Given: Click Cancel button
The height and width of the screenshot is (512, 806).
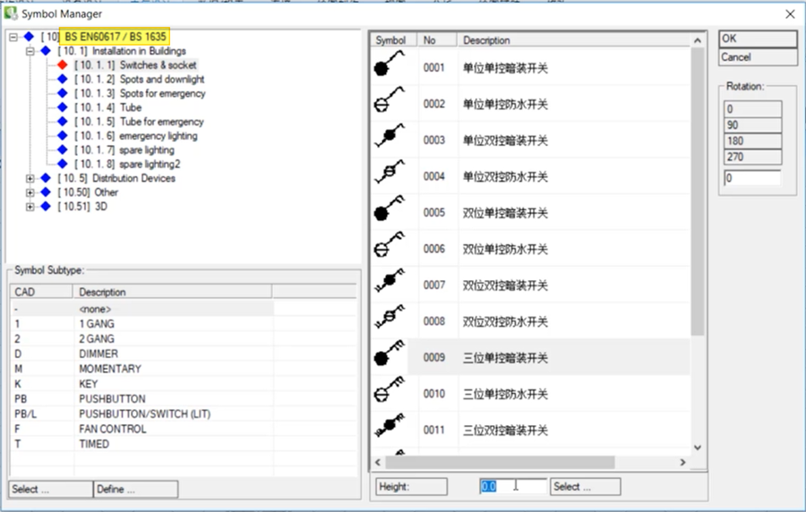Looking at the screenshot, I should pos(758,57).
